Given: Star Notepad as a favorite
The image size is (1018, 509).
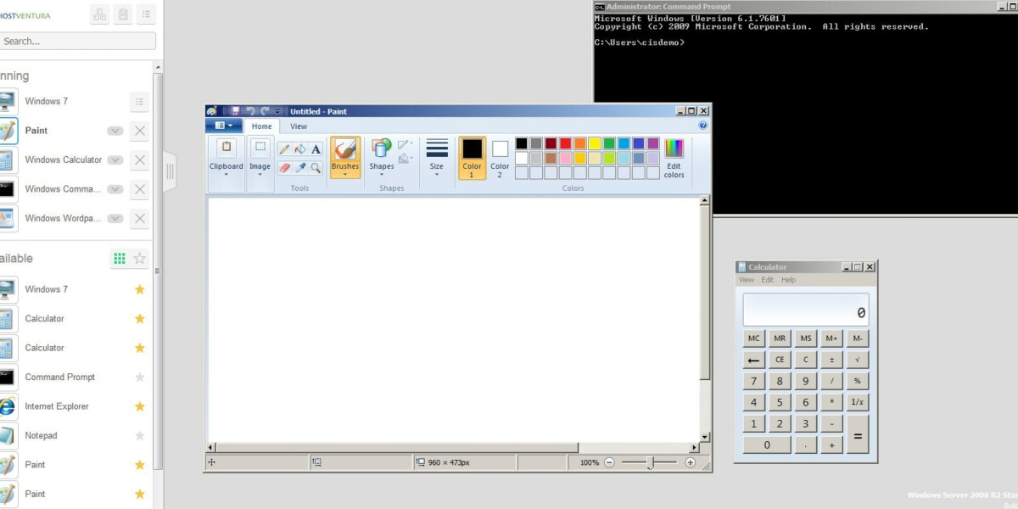Looking at the screenshot, I should click(x=139, y=435).
